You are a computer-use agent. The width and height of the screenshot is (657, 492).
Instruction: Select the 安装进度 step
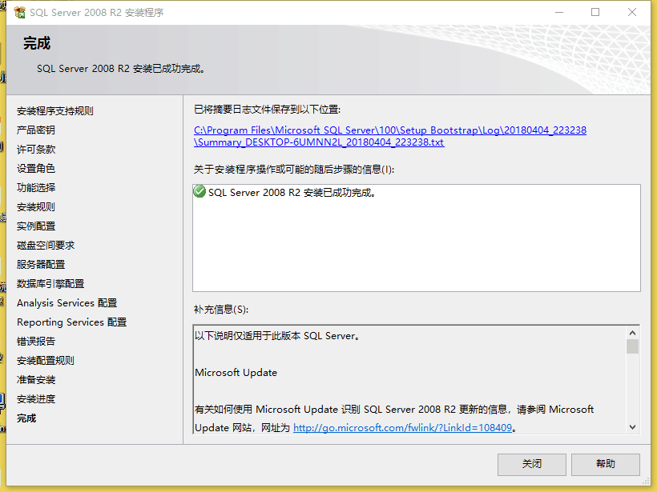35,399
